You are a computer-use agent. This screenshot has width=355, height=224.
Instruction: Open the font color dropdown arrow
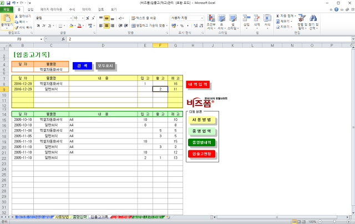click(x=83, y=26)
